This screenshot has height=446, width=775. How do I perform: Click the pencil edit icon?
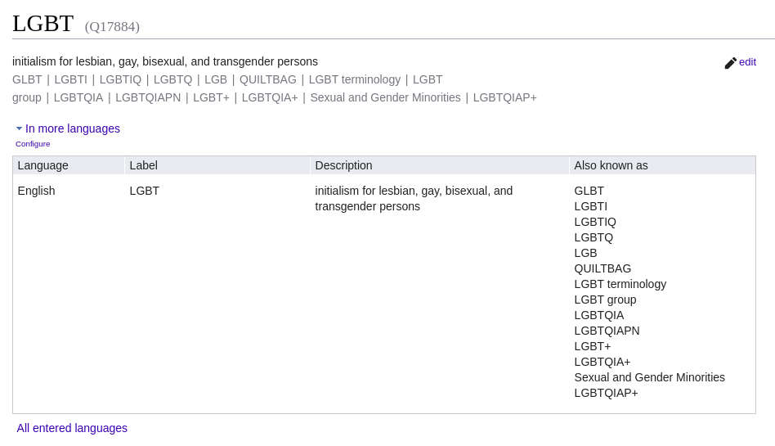730,63
